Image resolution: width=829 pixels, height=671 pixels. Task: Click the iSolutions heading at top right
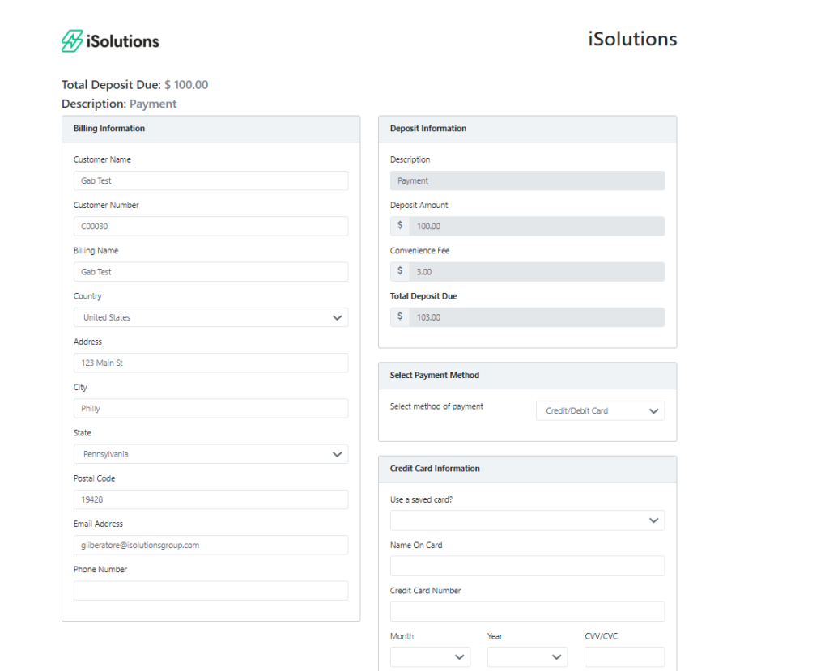(x=632, y=39)
